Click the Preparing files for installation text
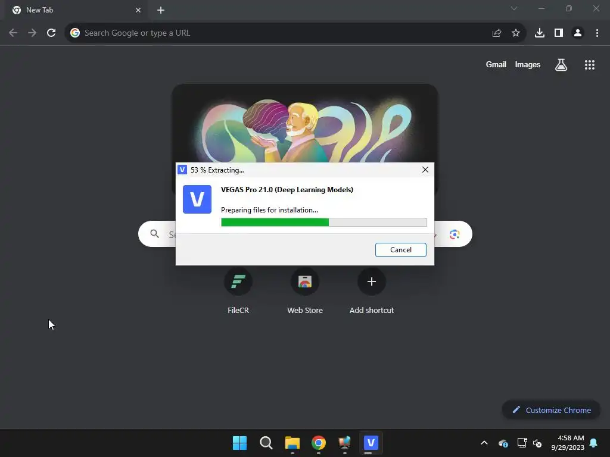610x457 pixels. [x=269, y=210]
